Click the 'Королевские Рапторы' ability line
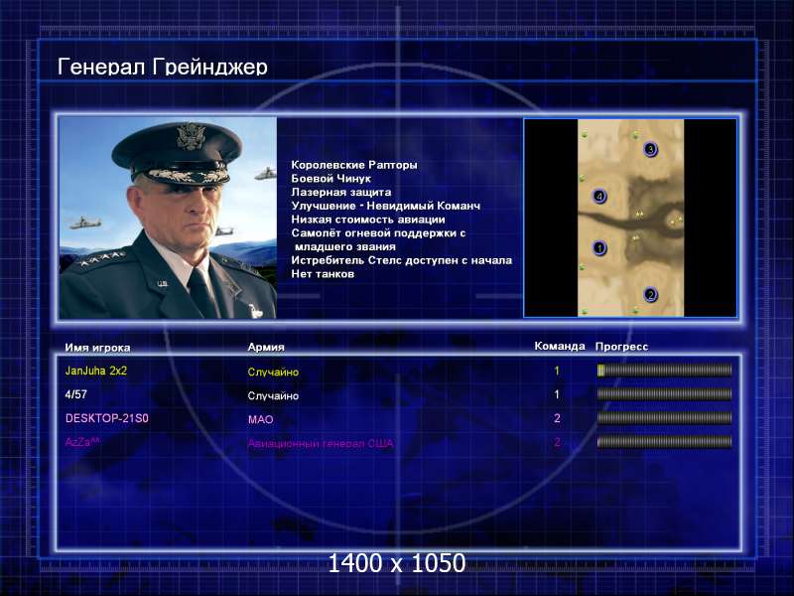Screen dimensions: 794x596 (354, 165)
